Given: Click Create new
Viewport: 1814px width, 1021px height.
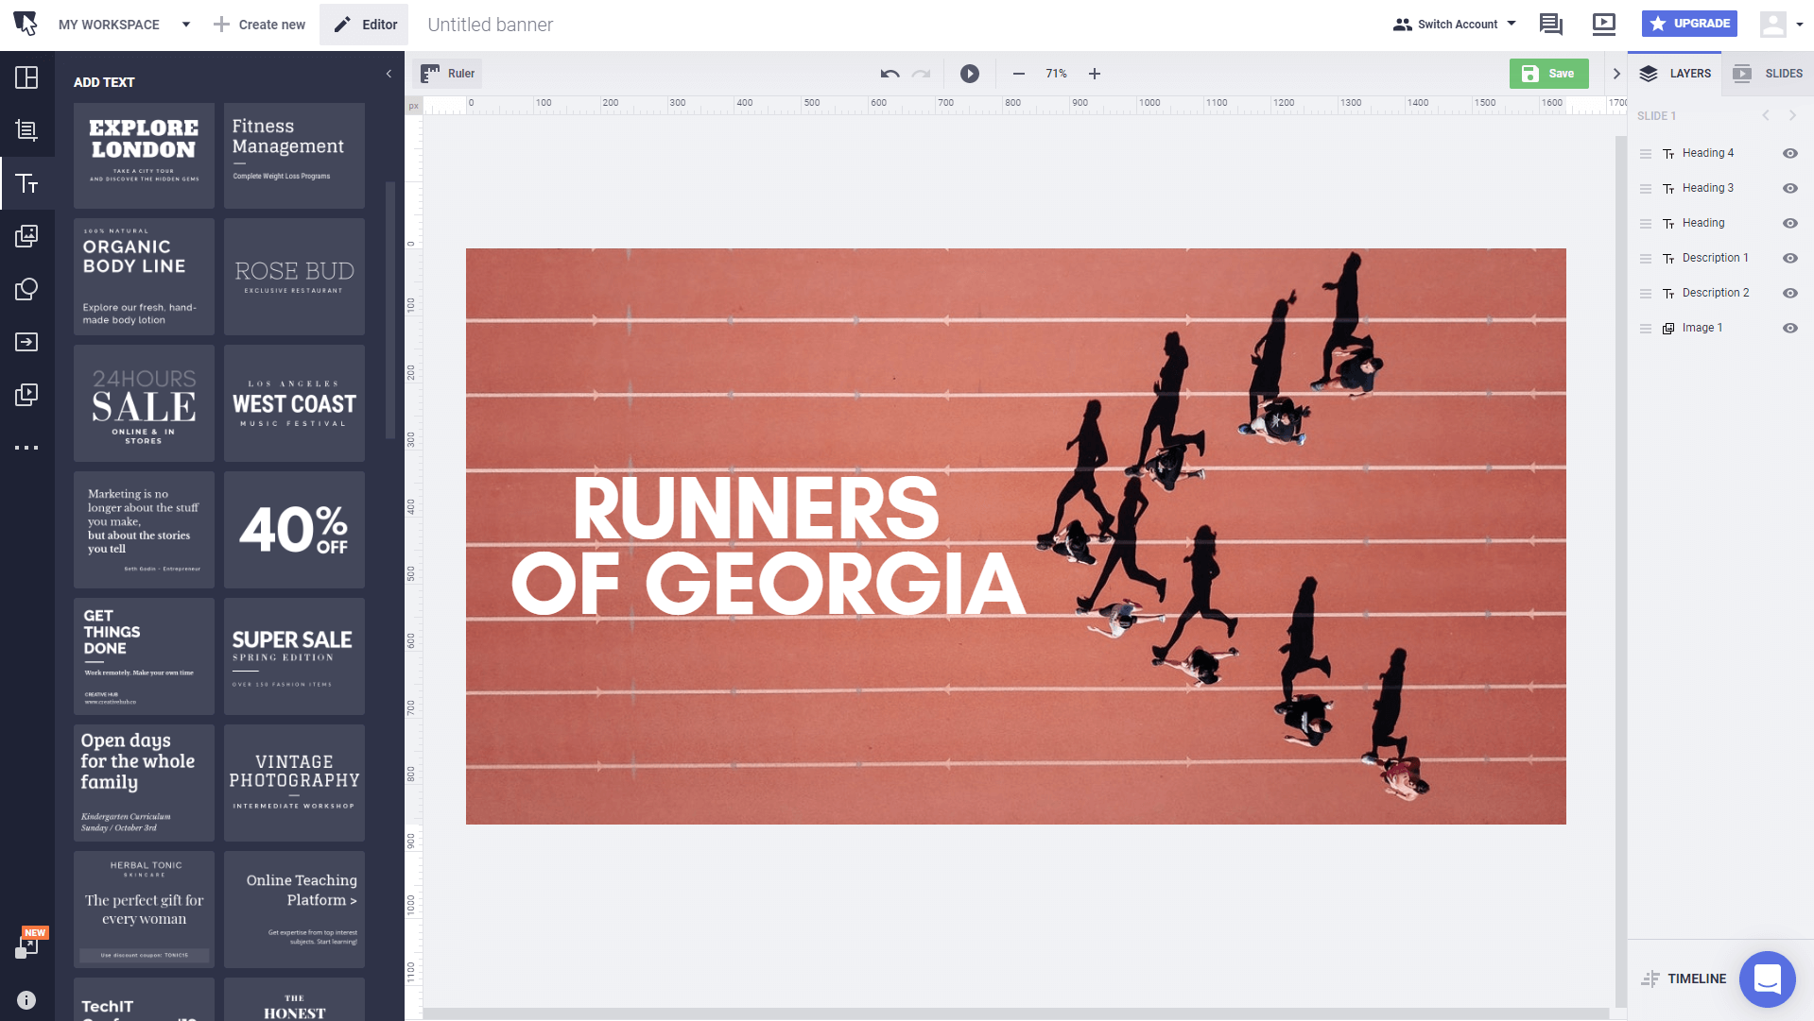Looking at the screenshot, I should (259, 25).
